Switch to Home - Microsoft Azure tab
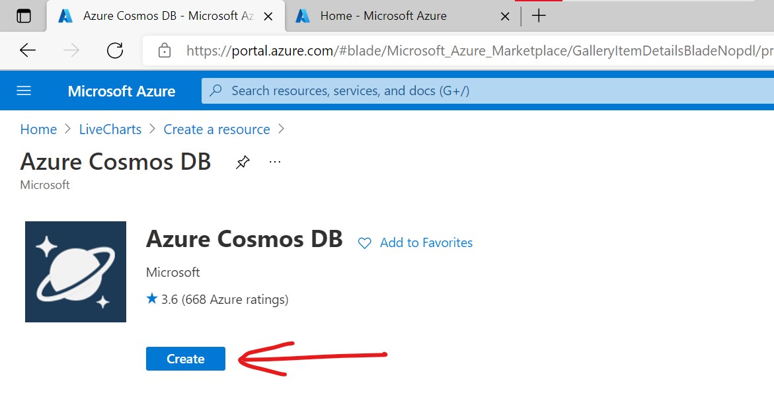 click(383, 16)
